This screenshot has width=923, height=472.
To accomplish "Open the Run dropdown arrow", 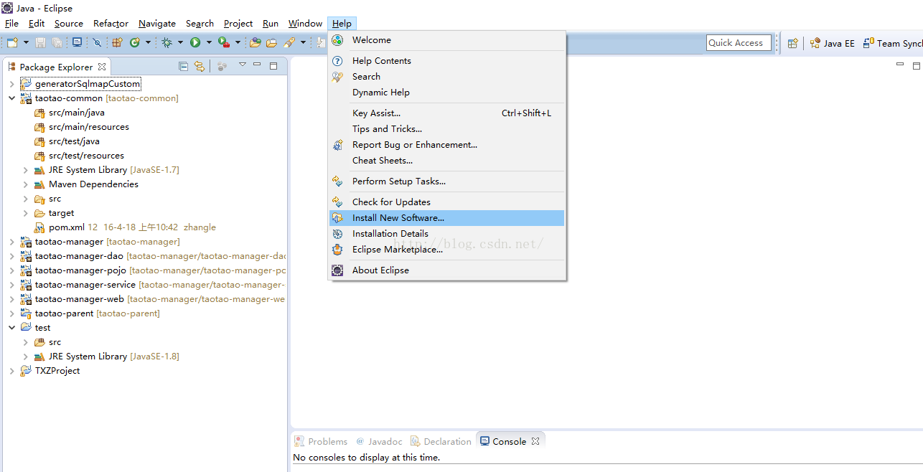I will [x=209, y=43].
